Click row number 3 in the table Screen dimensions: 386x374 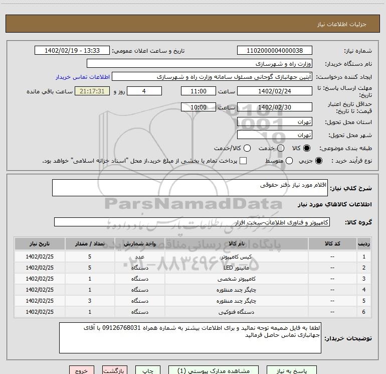click(x=364, y=279)
